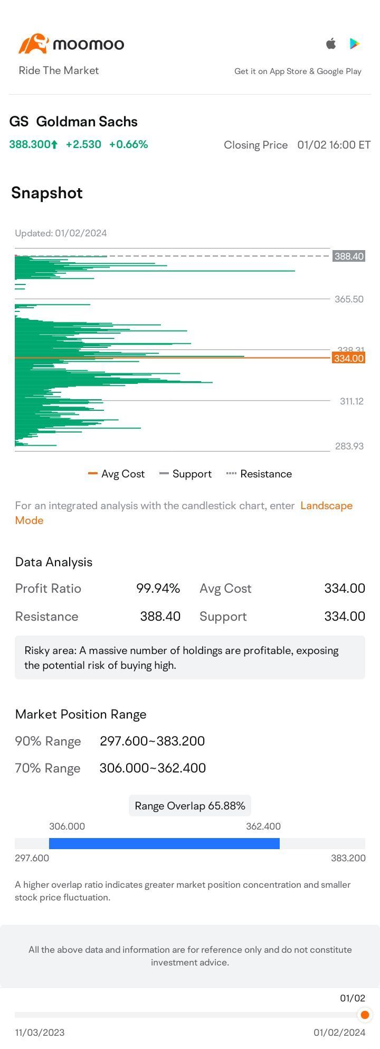Click the Range Overlap 65.88% badge
Image resolution: width=380 pixels, height=1049 pixels.
coord(190,806)
